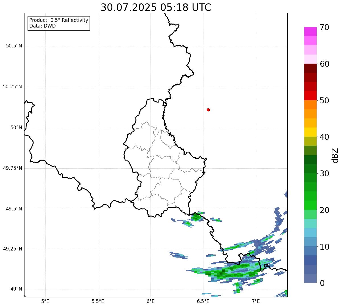Click the bright red swatch just above 50
342x307 pixels.
(310, 96)
